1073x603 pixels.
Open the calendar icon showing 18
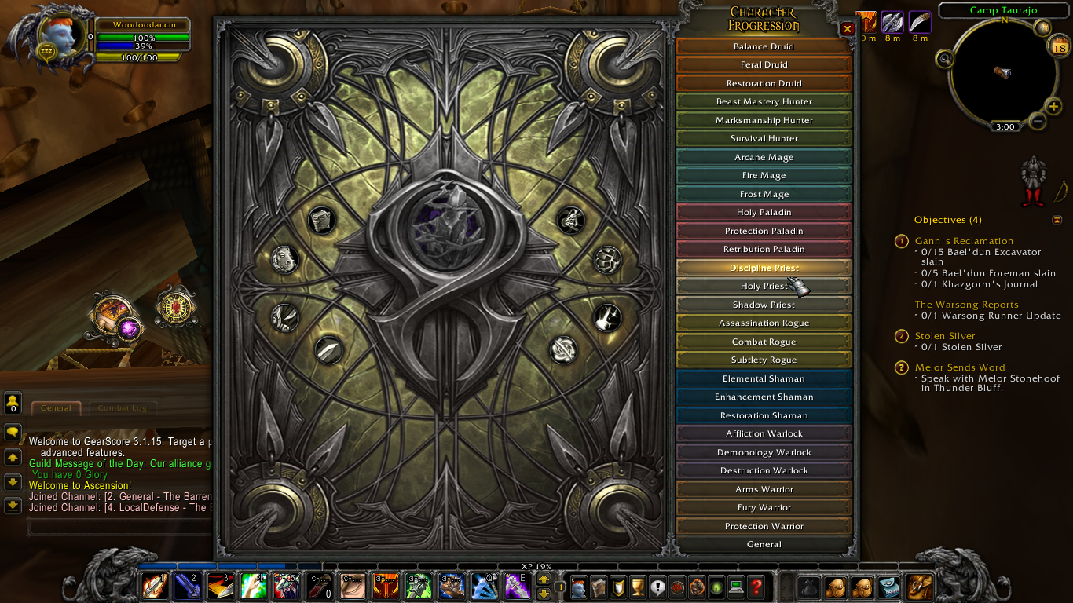1059,46
